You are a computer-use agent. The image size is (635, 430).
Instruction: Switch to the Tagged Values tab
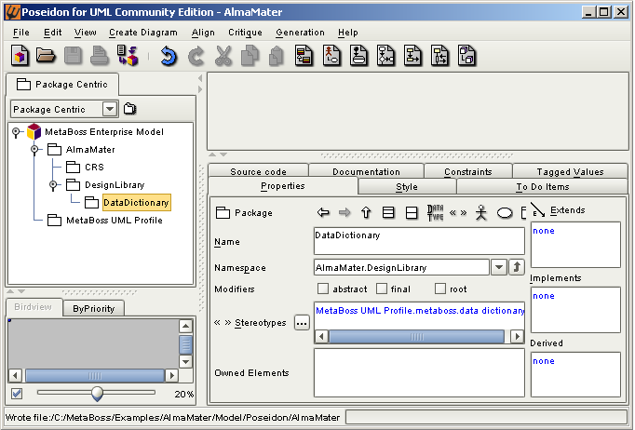(570, 171)
